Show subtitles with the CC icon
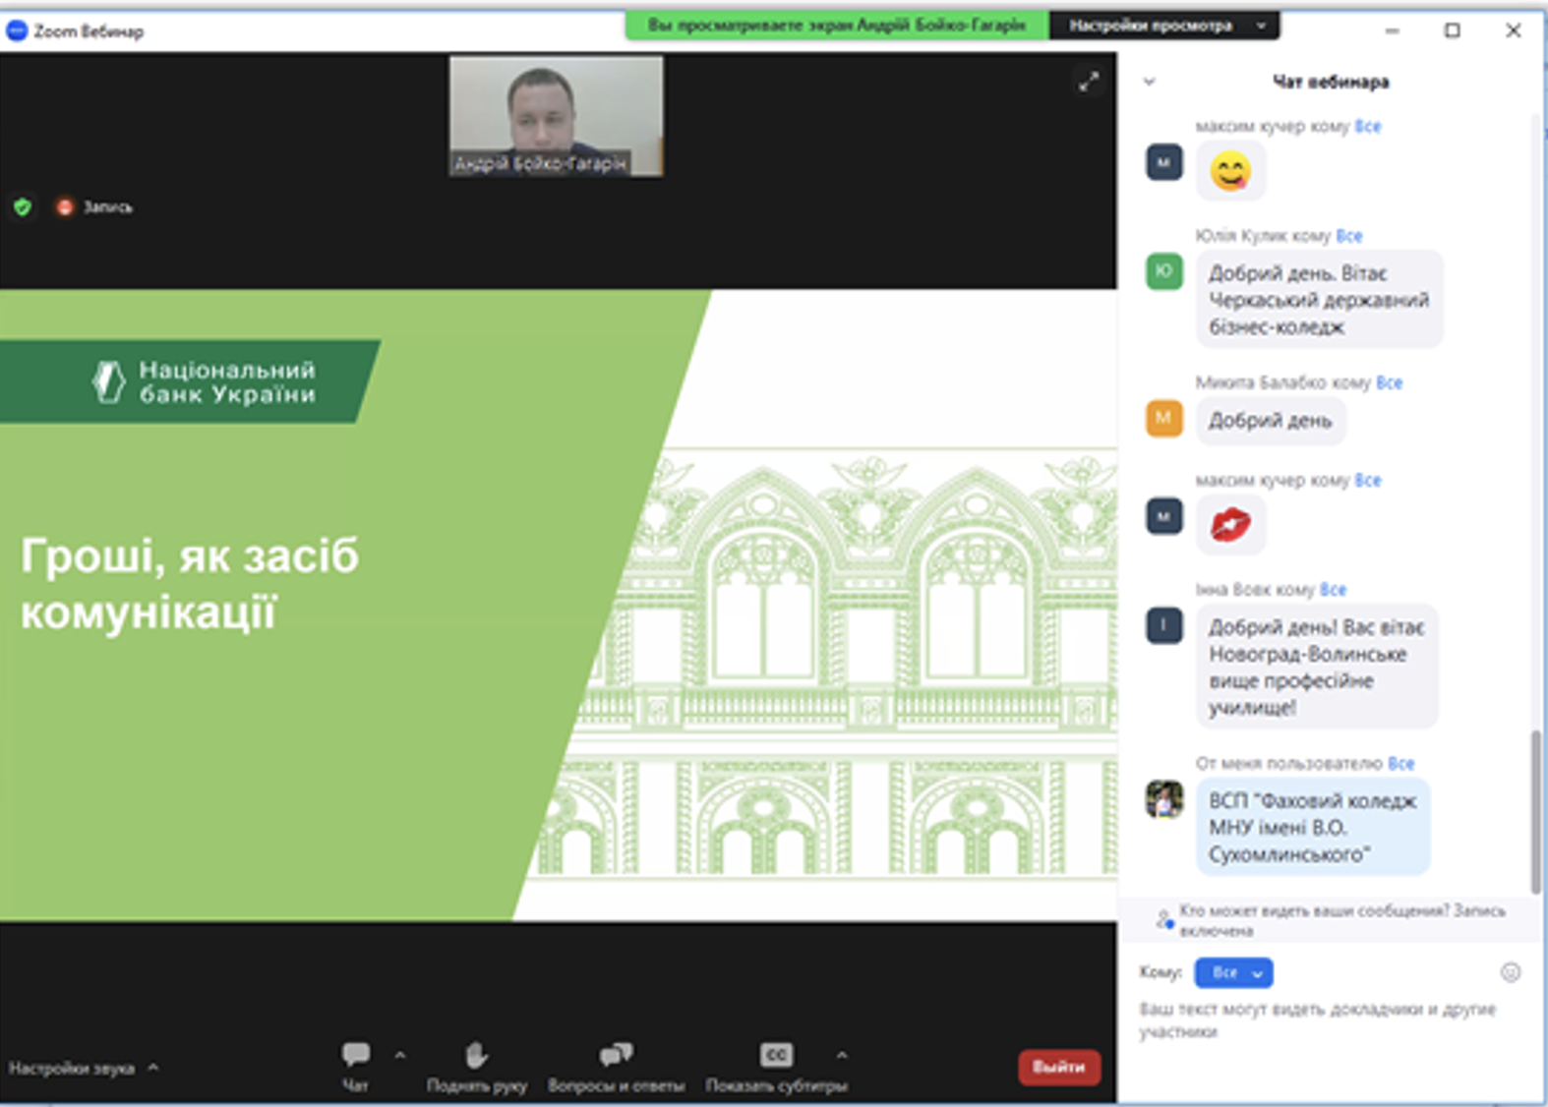The height and width of the screenshot is (1107, 1548). pos(776,1055)
